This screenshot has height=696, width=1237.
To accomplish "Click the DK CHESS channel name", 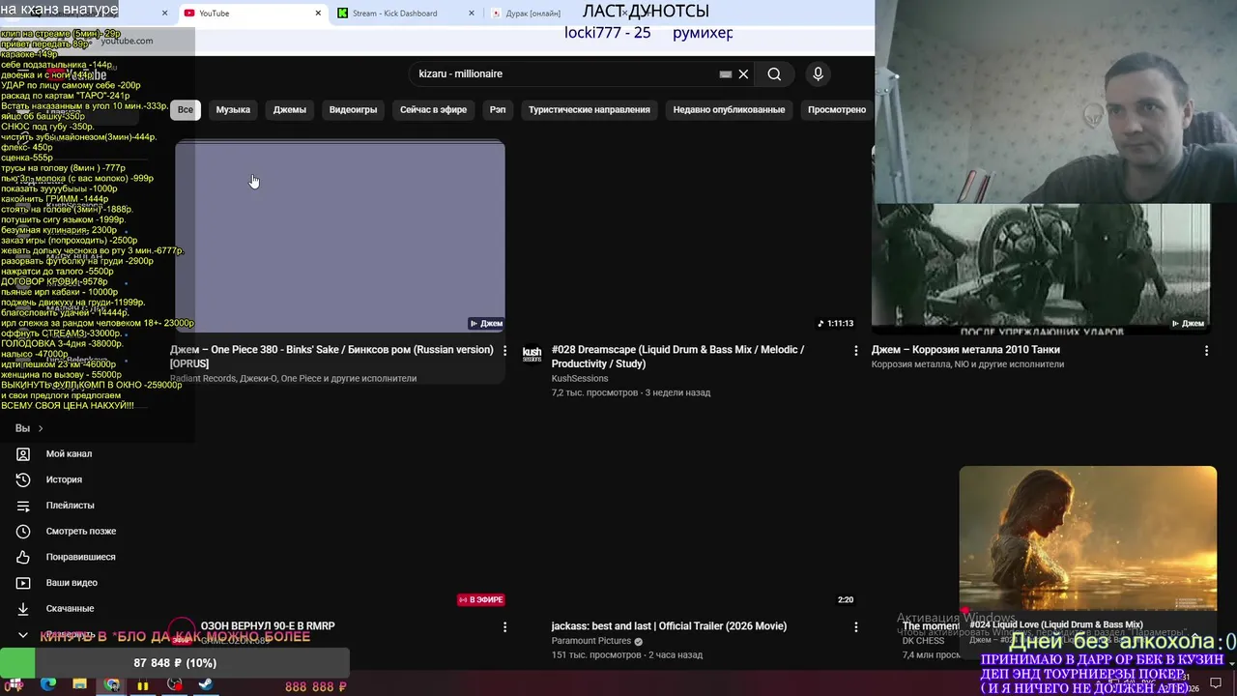I will click(x=923, y=641).
